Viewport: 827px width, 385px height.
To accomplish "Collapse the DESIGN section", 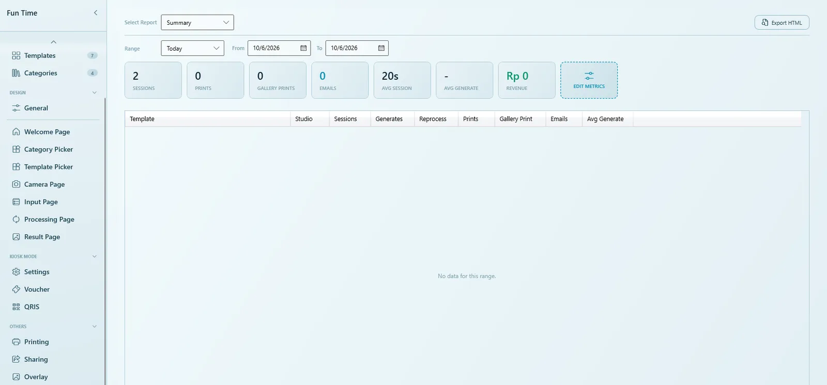I will (x=95, y=93).
